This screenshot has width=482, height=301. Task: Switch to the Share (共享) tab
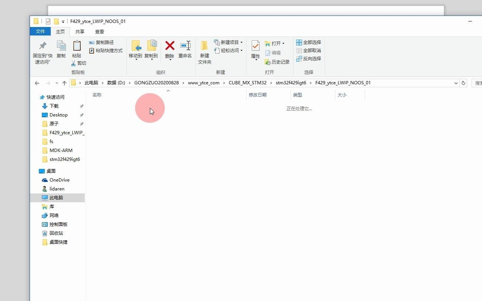(x=79, y=31)
